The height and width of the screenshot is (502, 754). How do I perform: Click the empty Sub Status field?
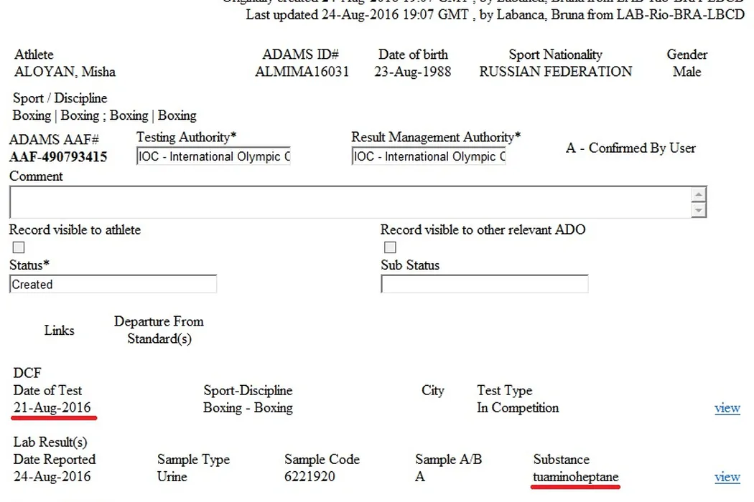[x=484, y=285]
